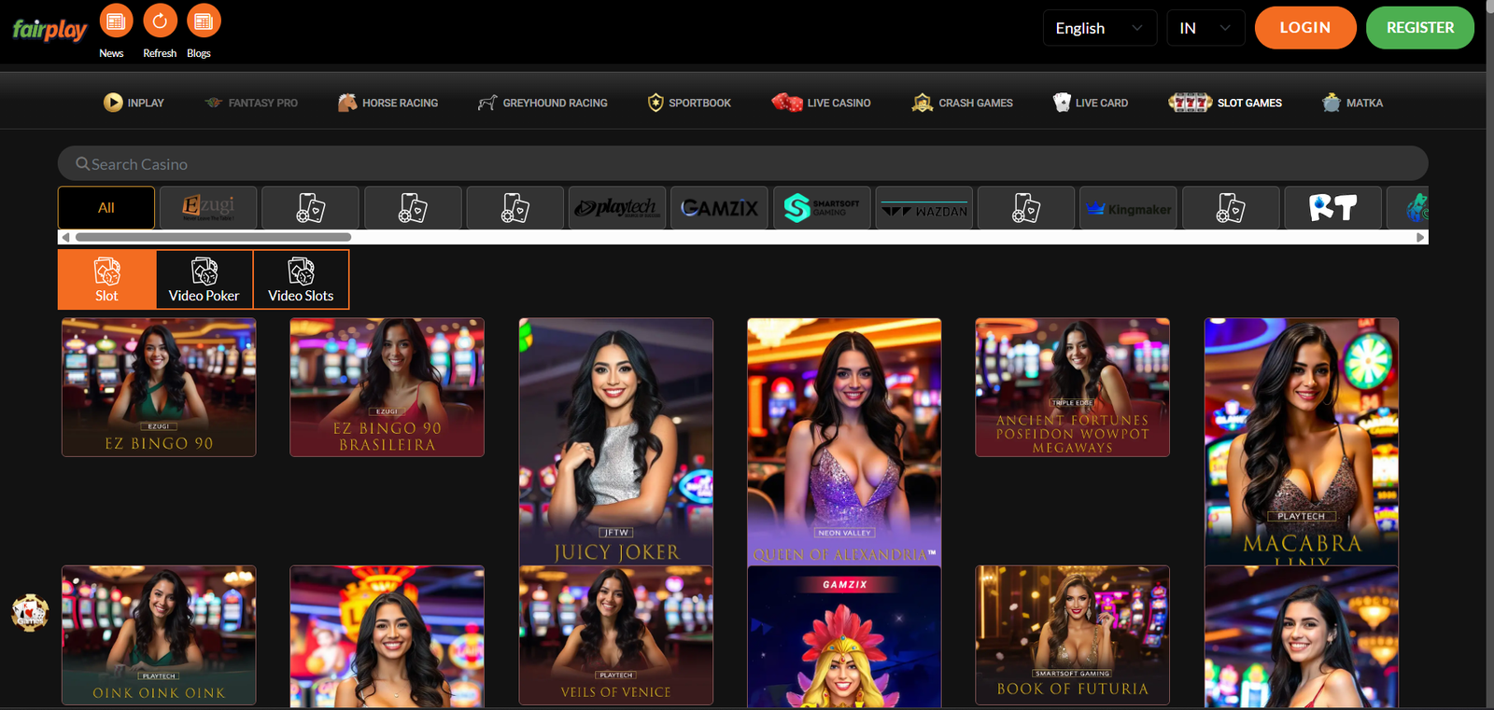The image size is (1494, 710).
Task: Open Live Casino from navigation menu
Action: (821, 103)
